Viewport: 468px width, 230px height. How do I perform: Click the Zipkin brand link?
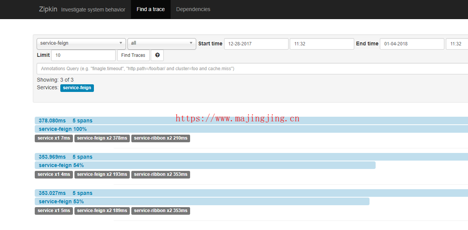point(48,9)
